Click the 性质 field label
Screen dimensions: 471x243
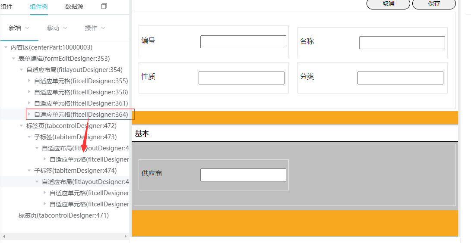(x=148, y=77)
